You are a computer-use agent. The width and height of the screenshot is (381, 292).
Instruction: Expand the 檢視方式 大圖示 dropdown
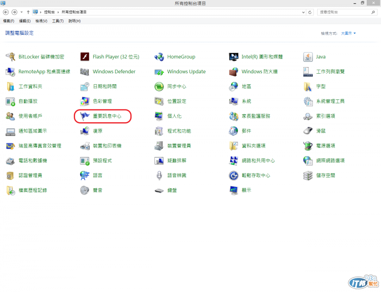coord(349,33)
